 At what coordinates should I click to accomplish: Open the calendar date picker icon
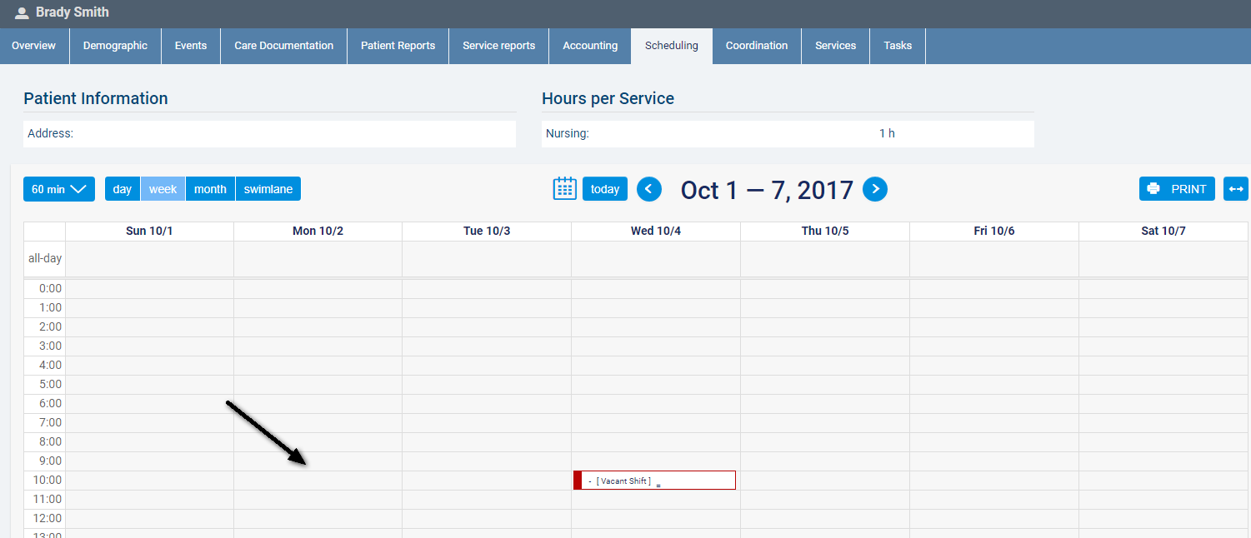coord(564,189)
